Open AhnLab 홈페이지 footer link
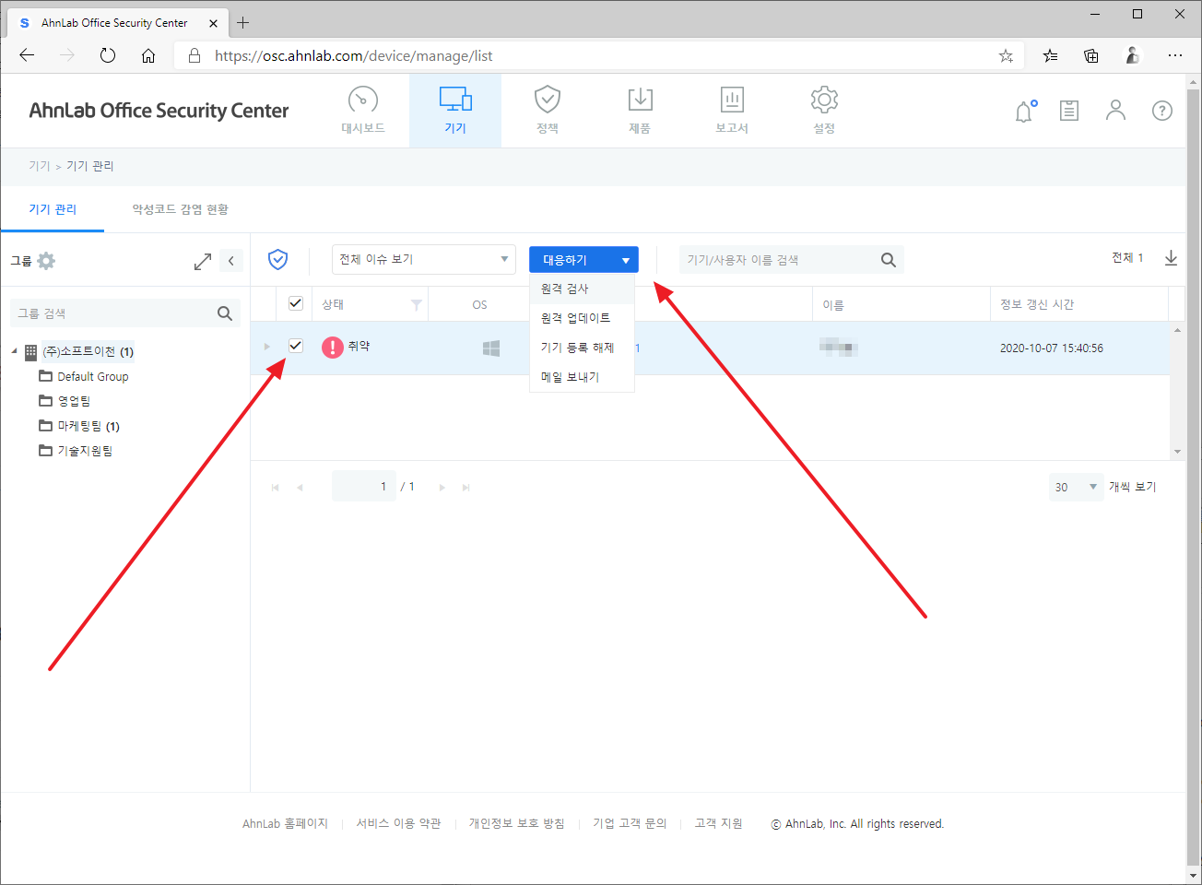Image resolution: width=1202 pixels, height=885 pixels. (x=285, y=824)
